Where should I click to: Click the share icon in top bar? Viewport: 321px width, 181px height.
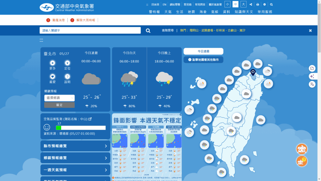pyautogui.click(x=251, y=4)
